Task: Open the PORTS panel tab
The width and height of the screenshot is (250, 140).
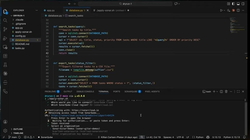Action: [x=117, y=92]
